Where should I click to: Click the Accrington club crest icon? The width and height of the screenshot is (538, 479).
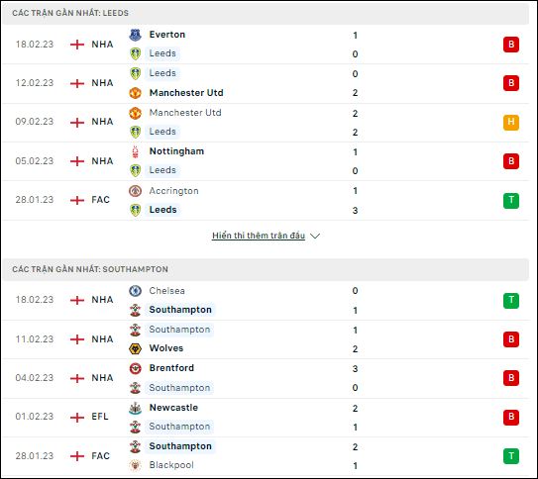pyautogui.click(x=135, y=191)
